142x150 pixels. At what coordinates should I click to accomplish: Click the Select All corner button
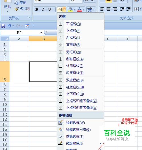[5, 39]
